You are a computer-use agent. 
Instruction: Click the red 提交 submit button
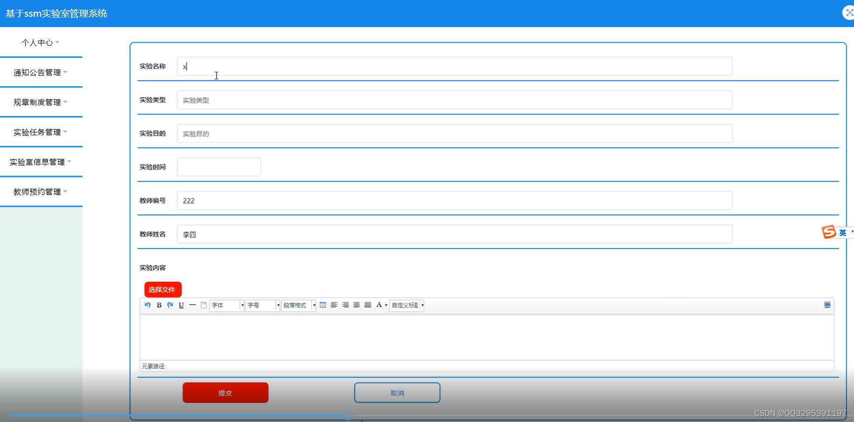coord(225,393)
